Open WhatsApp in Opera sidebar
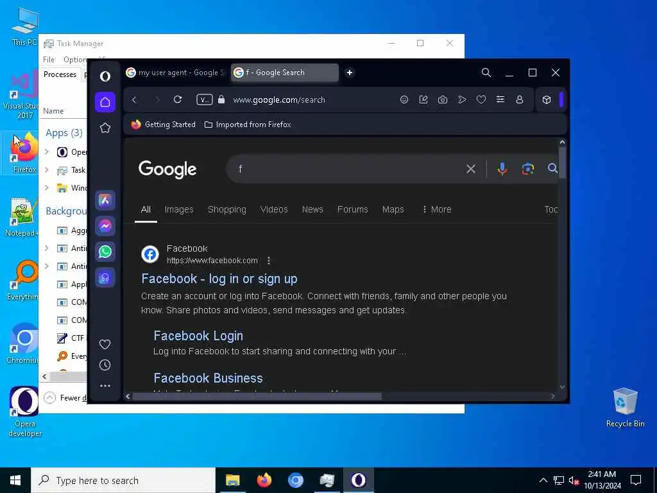657x493 pixels. click(x=105, y=252)
